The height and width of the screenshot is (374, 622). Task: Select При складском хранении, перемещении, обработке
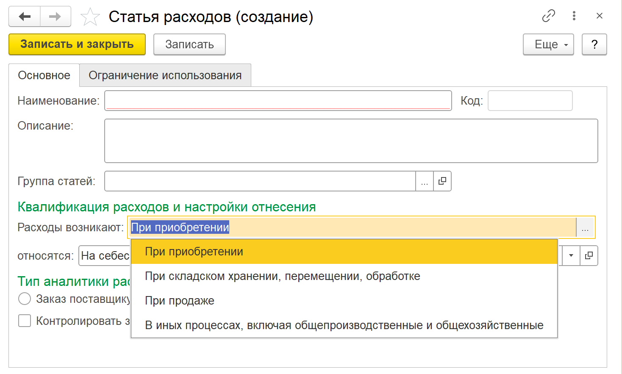(282, 276)
